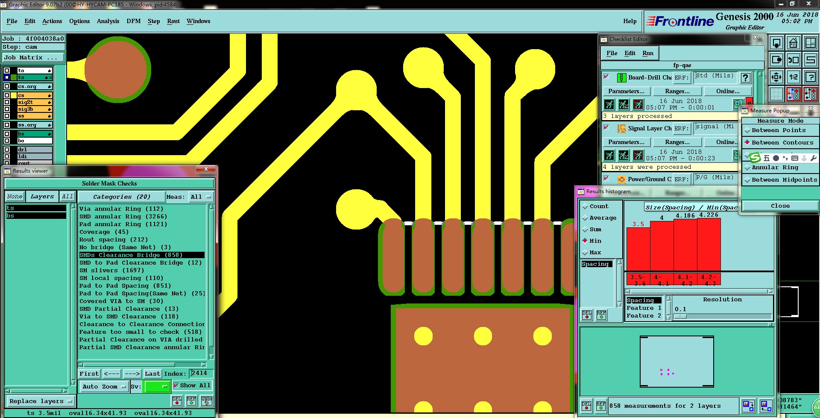The width and height of the screenshot is (820, 418).
Task: Click the S-shaped snap/route toolbar icon
Action: point(810,60)
